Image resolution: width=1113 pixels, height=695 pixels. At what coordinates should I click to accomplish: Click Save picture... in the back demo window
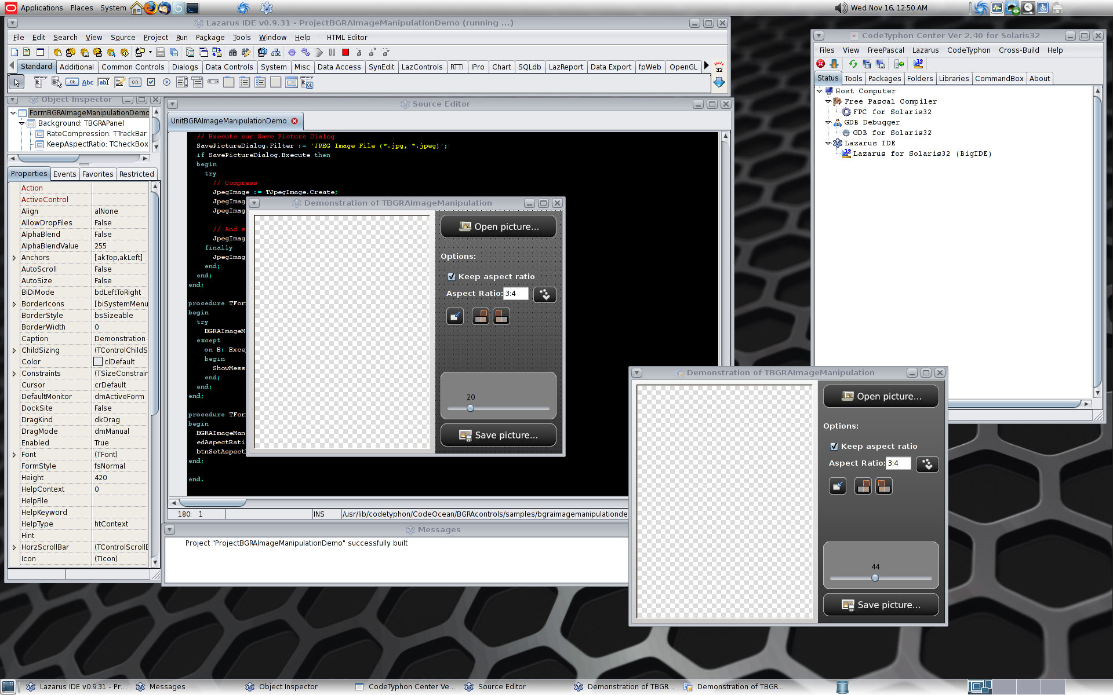point(881,605)
